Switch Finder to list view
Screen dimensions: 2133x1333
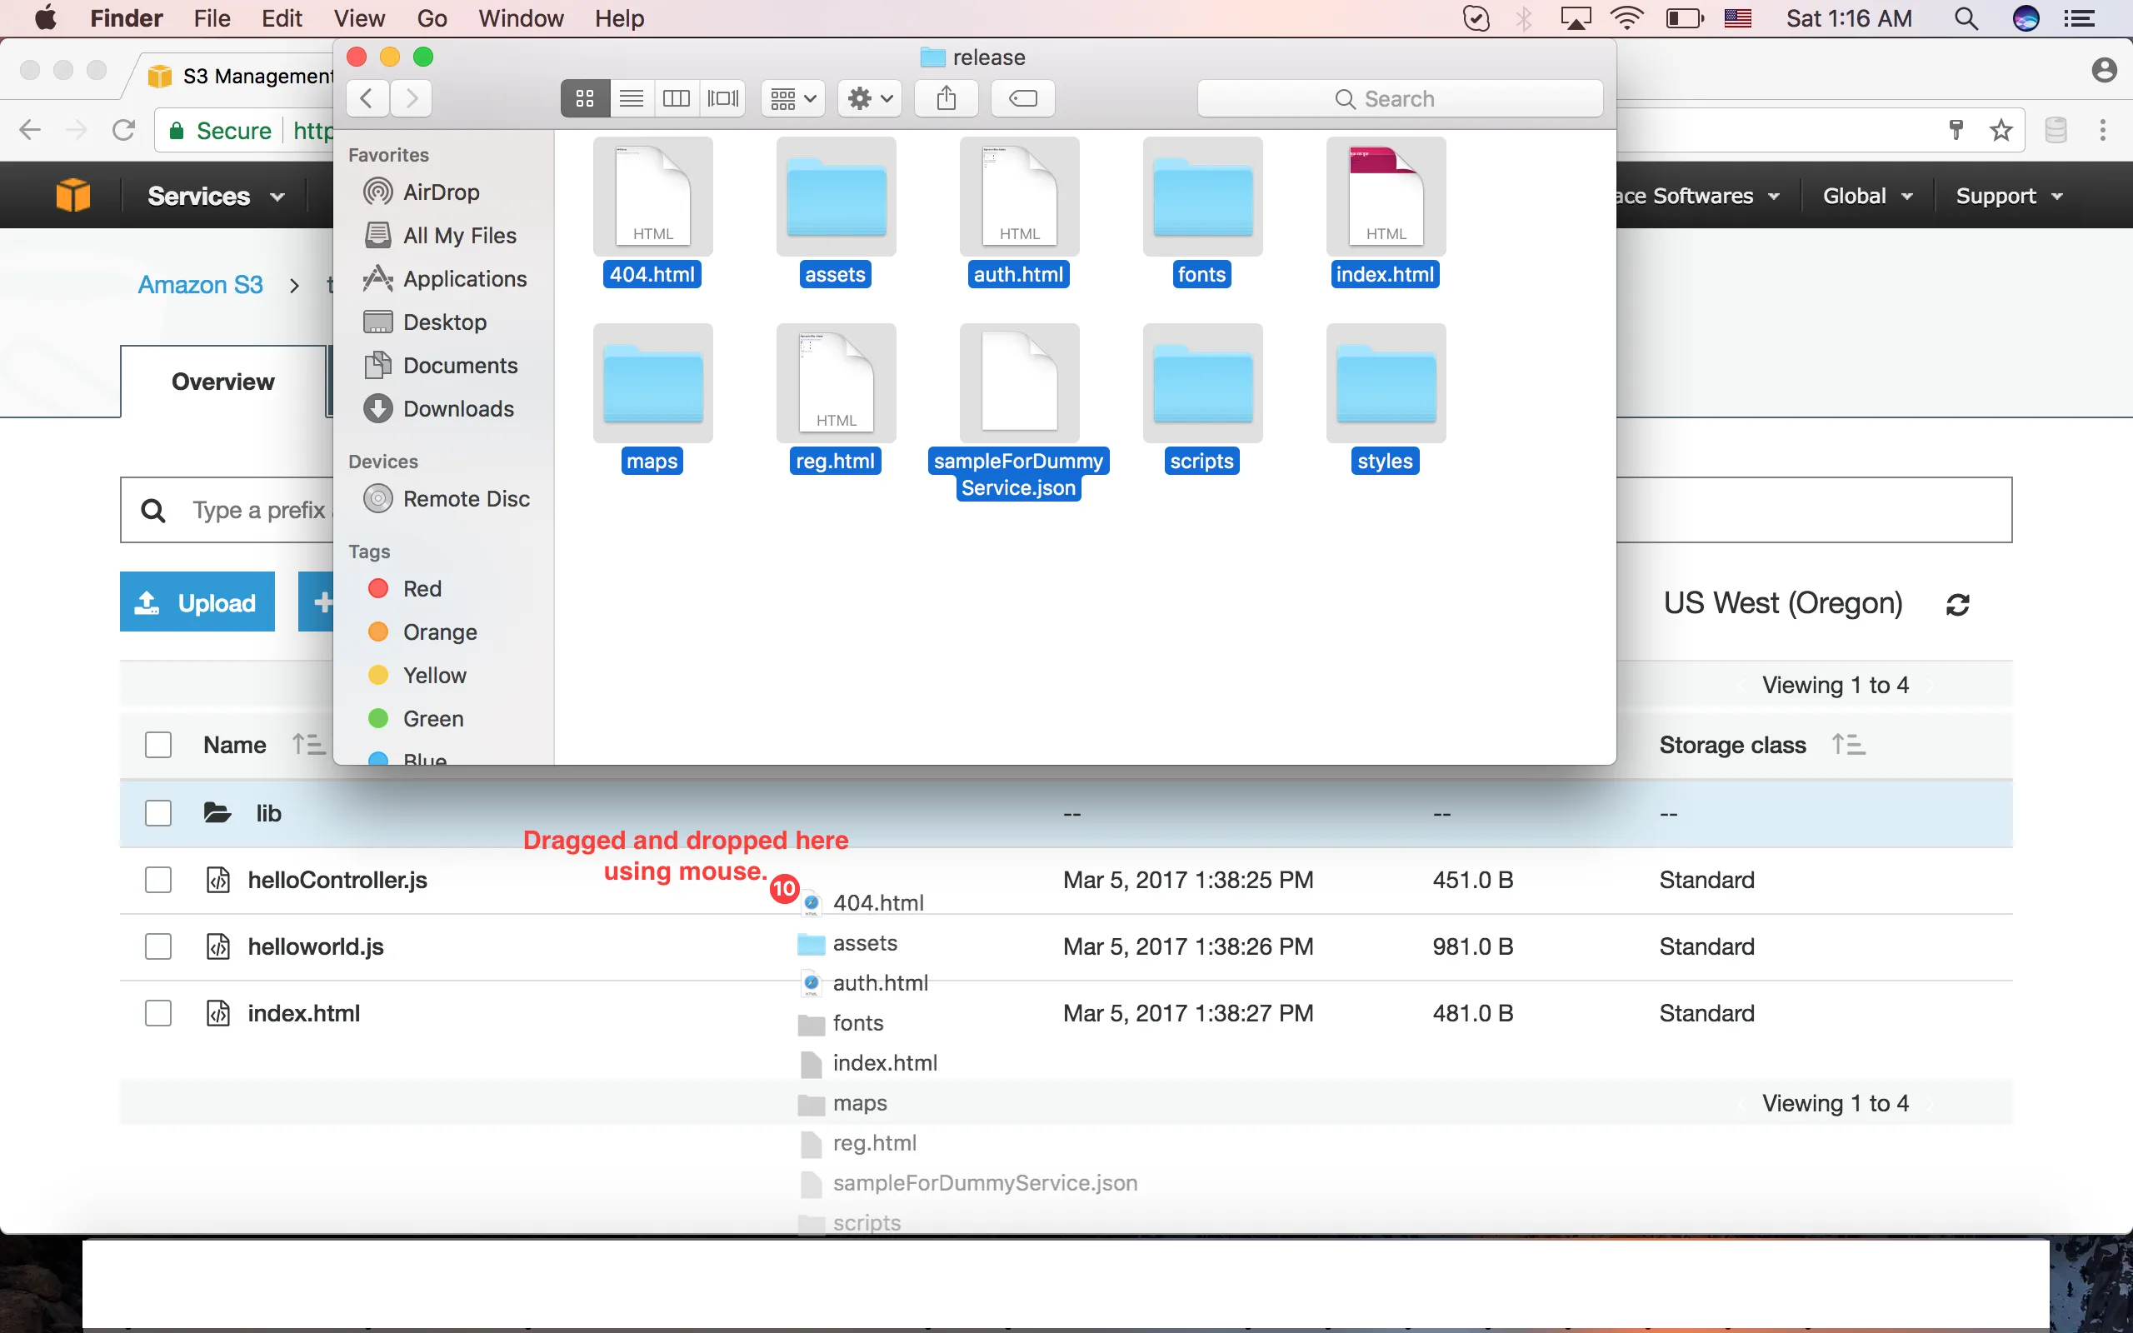(x=631, y=97)
